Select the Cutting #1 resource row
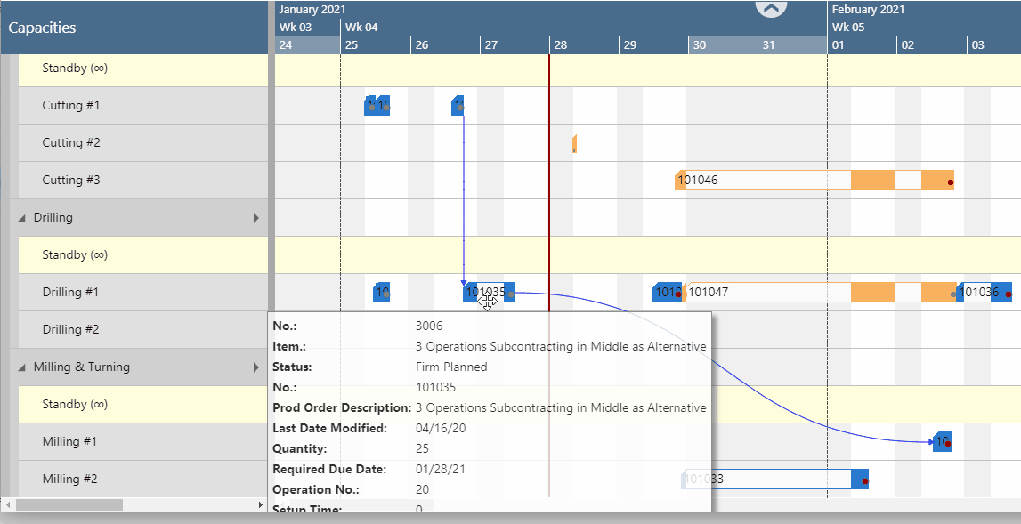1021x524 pixels. (71, 106)
